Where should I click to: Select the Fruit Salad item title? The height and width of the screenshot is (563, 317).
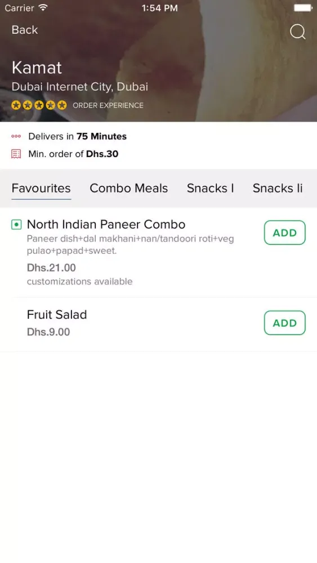[57, 315]
